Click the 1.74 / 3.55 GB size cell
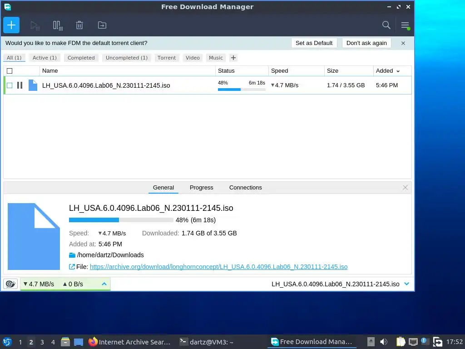The width and height of the screenshot is (465, 349). 346,85
